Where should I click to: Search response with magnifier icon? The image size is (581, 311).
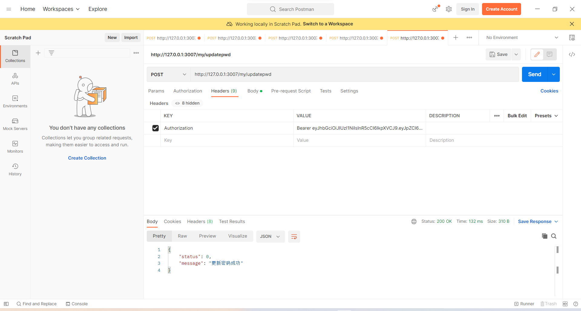tap(554, 236)
